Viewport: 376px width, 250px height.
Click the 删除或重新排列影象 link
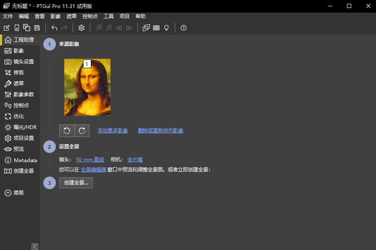(x=160, y=131)
